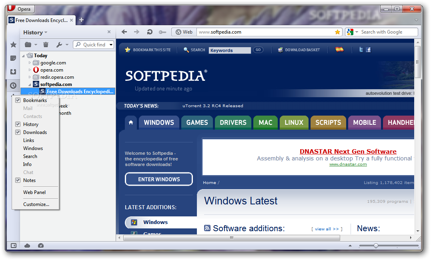Image resolution: width=431 pixels, height=260 pixels.
Task: Select the Free Downloads Encyclopedia history item
Action: coord(68,92)
